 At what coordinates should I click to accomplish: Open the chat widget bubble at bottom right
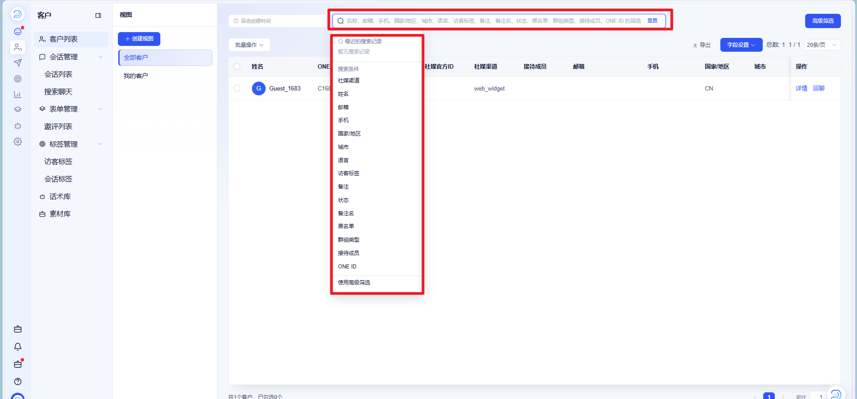pos(836,394)
